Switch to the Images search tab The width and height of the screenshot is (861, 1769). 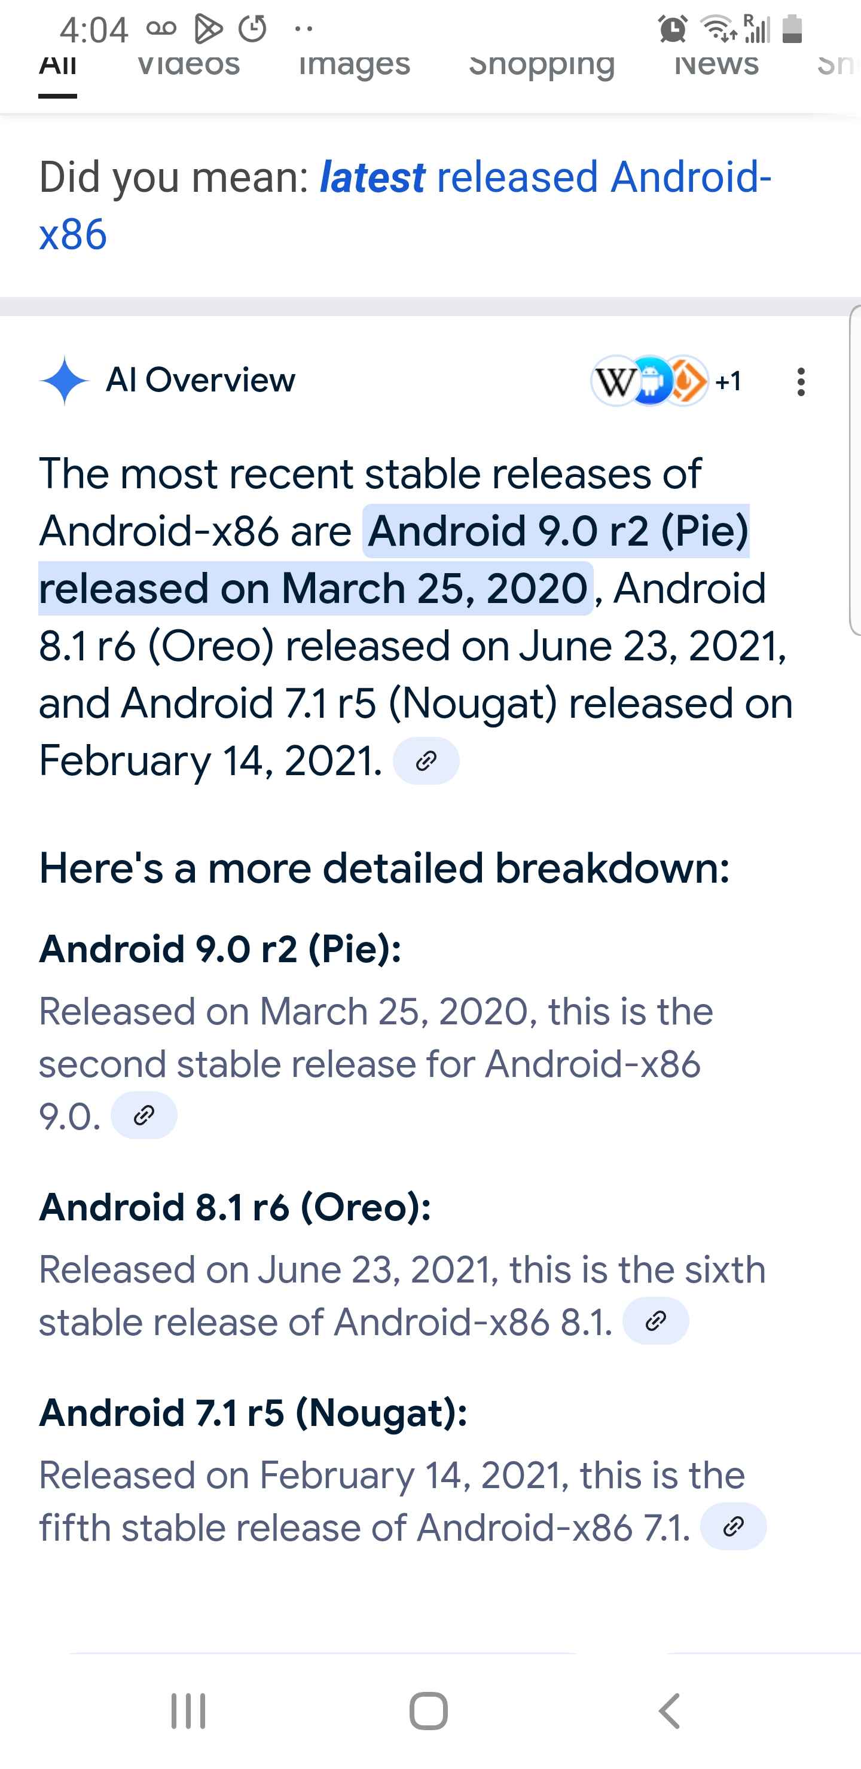tap(355, 66)
